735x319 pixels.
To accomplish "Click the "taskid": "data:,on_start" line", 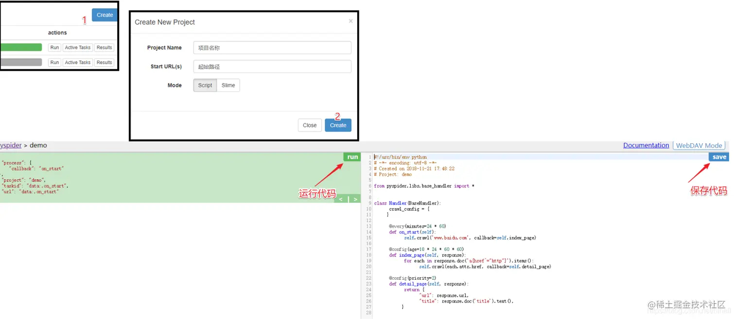I will tap(35, 186).
